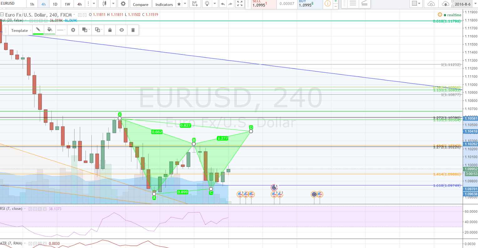Click the orange warning icon near realtime

(440, 15)
